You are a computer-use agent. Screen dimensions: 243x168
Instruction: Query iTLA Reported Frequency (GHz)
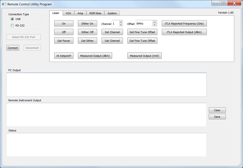[x=184, y=24]
